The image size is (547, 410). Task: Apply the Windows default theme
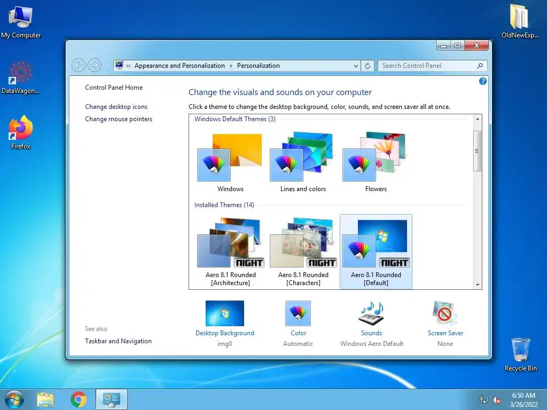pyautogui.click(x=230, y=162)
